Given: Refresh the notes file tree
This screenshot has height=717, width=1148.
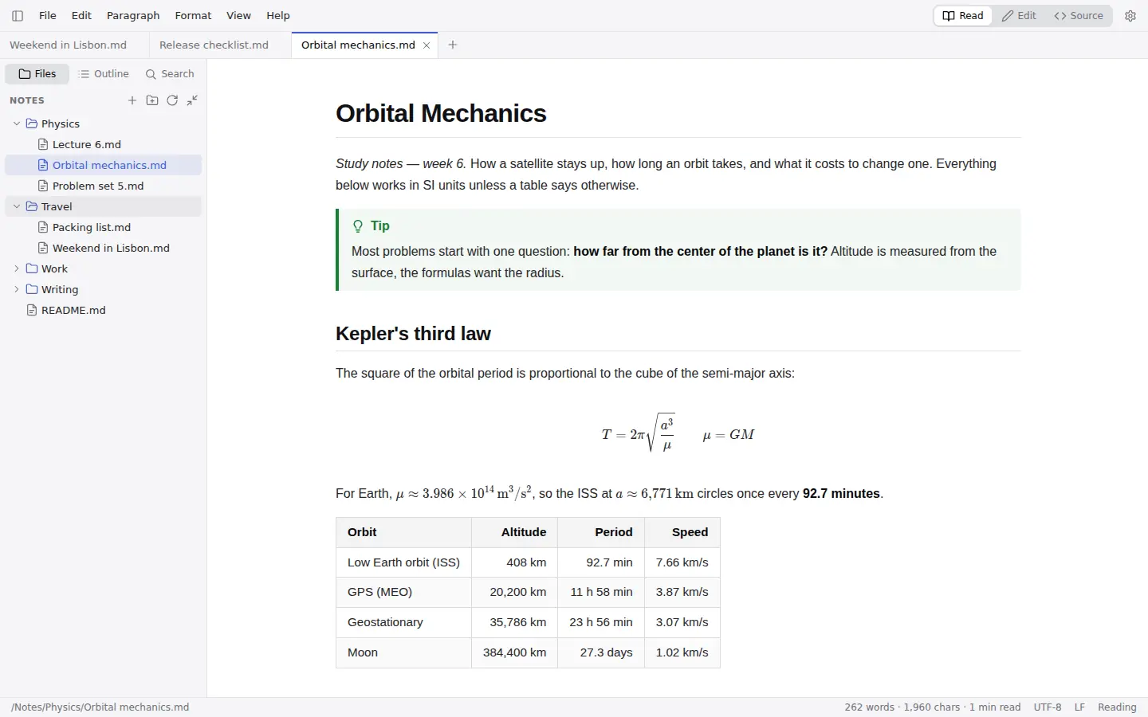Looking at the screenshot, I should 172,100.
